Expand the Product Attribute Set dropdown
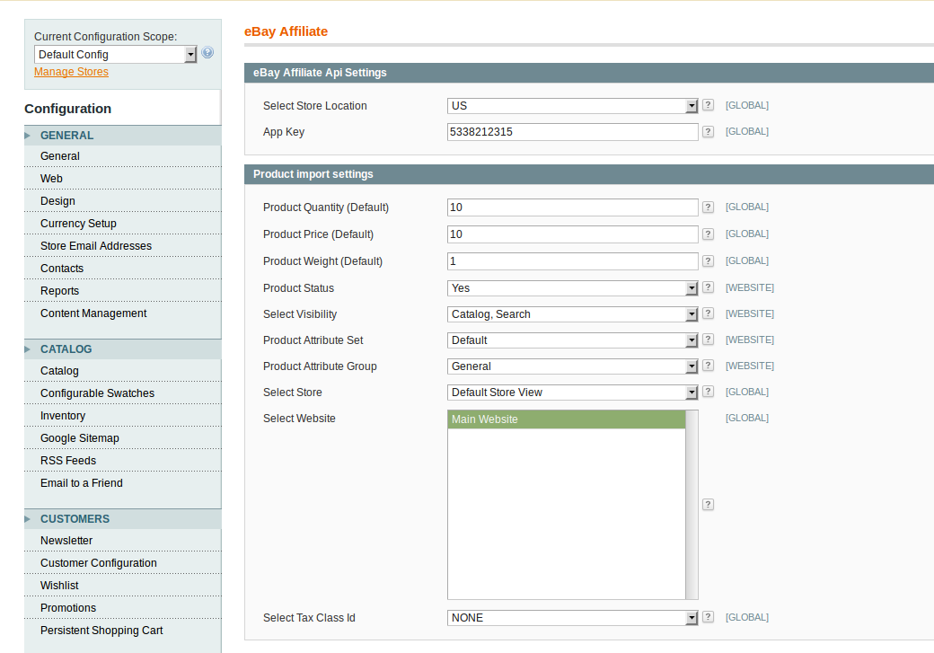Screen dimensions: 934x653 572,340
